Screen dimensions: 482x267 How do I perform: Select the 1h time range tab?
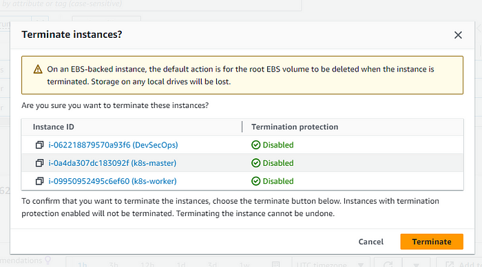(83, 264)
